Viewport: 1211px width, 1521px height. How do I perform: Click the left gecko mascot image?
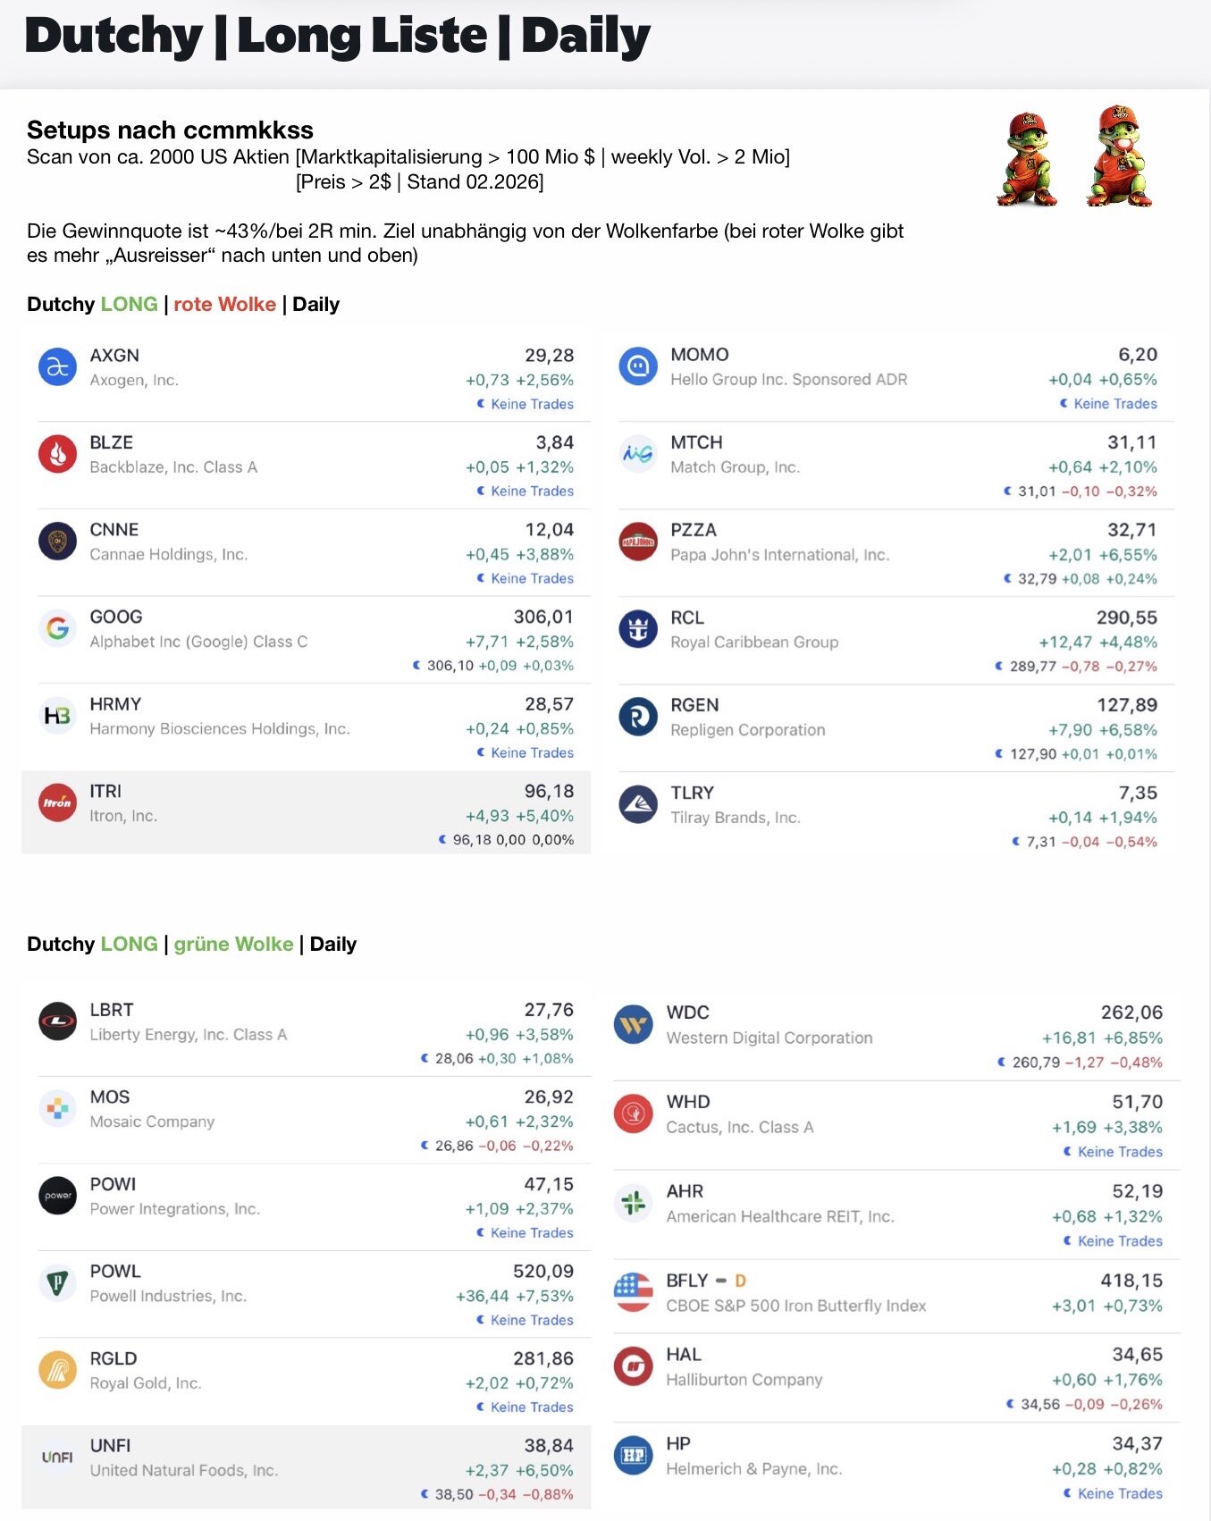1027,159
